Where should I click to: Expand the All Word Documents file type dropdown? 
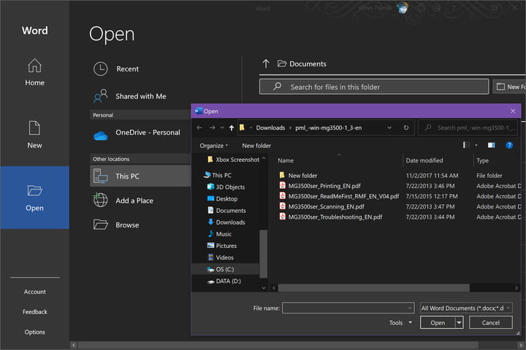click(x=466, y=308)
